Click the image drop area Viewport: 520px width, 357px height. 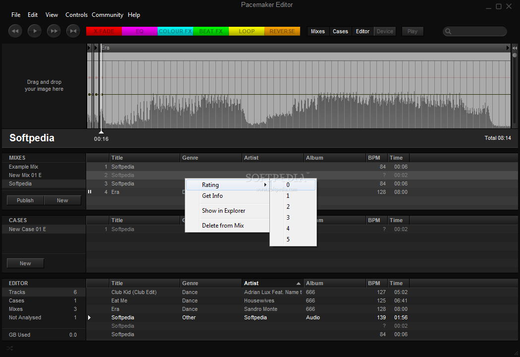(x=44, y=85)
